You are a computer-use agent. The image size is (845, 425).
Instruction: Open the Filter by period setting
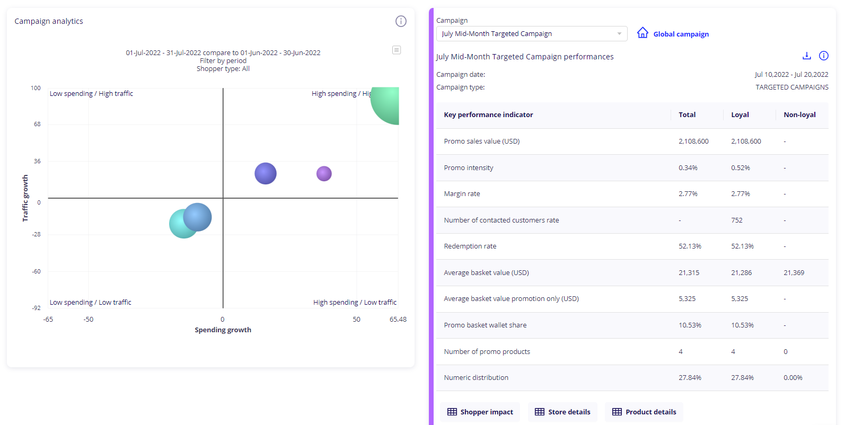223,60
